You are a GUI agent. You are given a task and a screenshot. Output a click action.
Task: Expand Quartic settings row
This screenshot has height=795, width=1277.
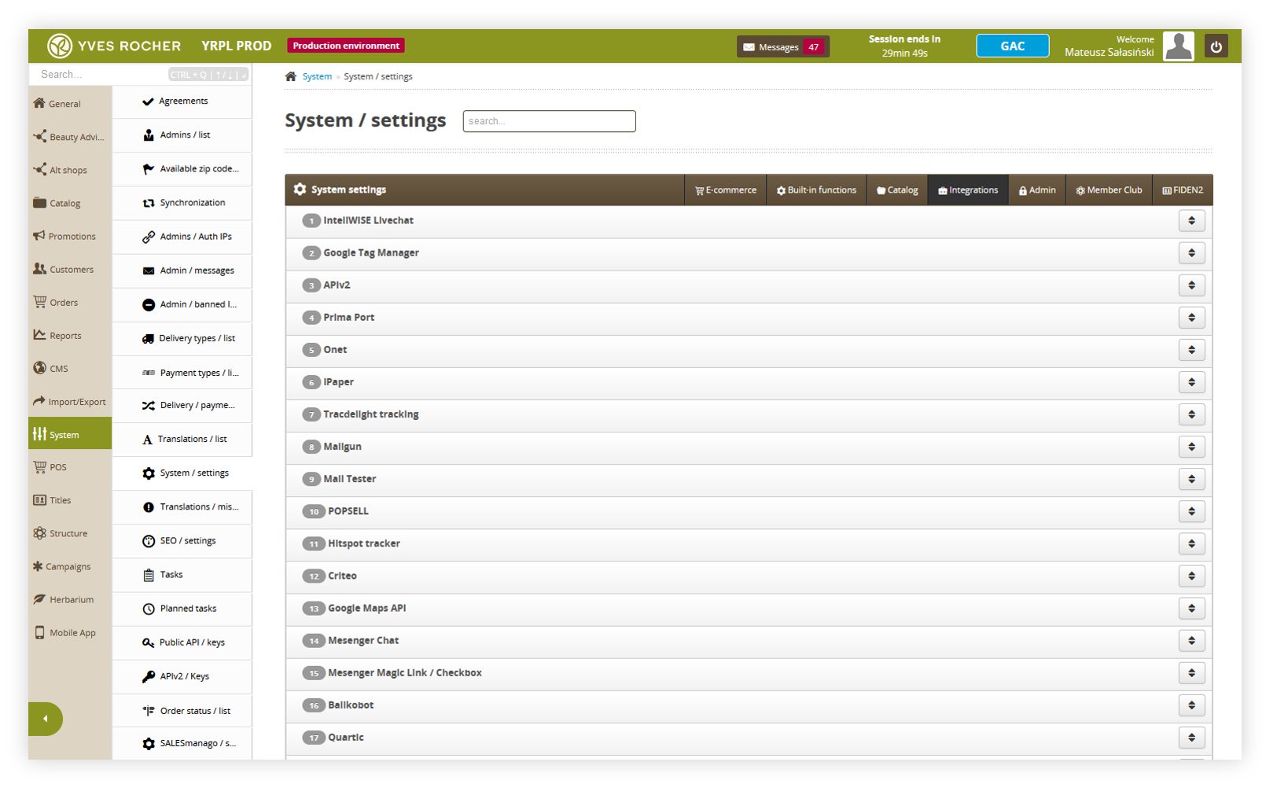coord(1191,738)
